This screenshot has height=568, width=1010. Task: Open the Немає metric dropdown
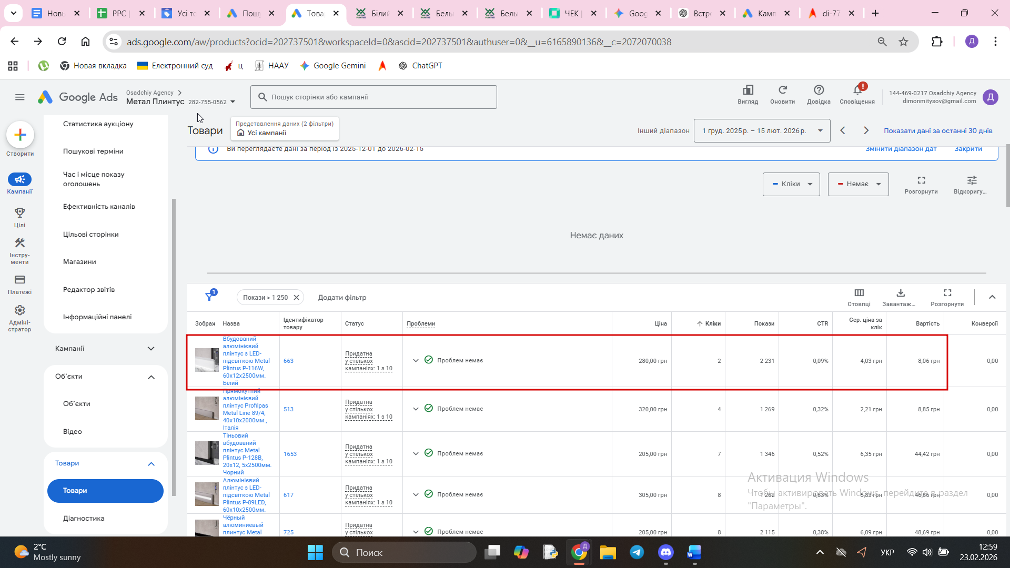(x=858, y=184)
